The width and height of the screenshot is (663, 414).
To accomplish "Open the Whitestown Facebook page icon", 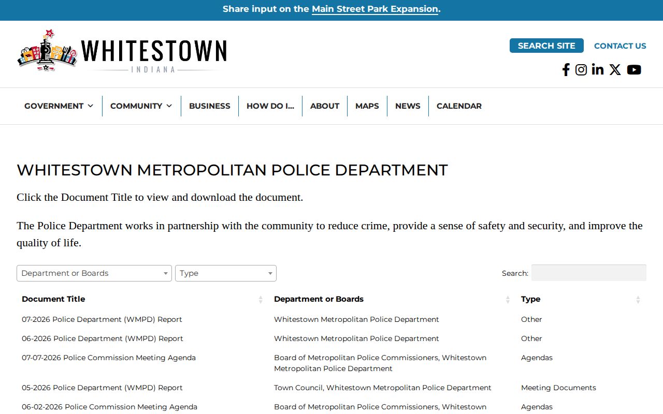I will [x=566, y=70].
